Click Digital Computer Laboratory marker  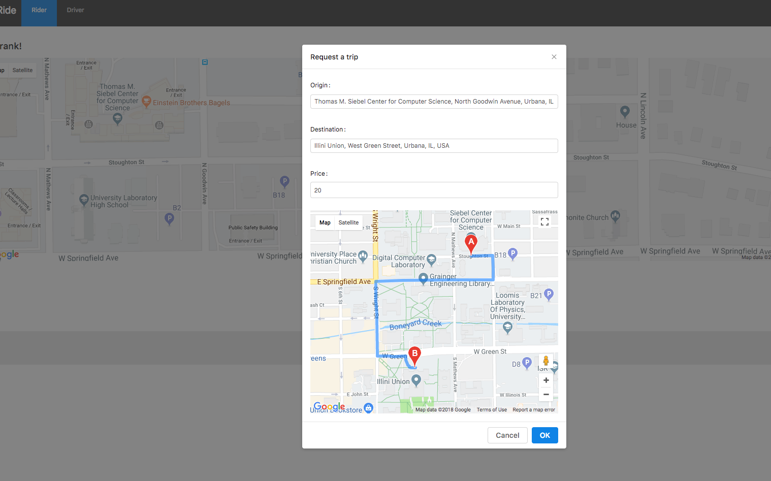pos(431,260)
